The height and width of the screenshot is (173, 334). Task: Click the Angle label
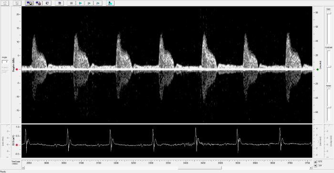4,58
